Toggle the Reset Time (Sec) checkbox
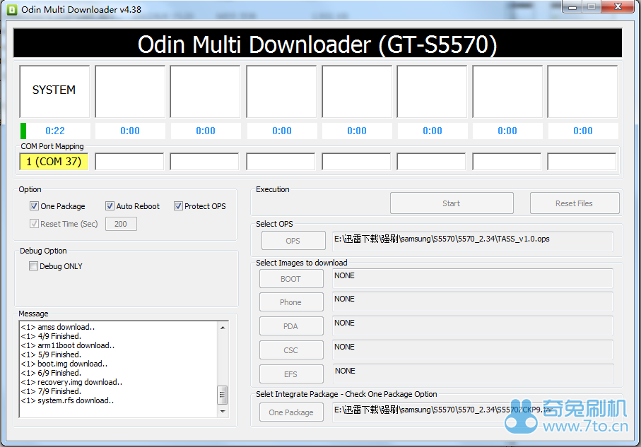The image size is (641, 447). [x=34, y=223]
